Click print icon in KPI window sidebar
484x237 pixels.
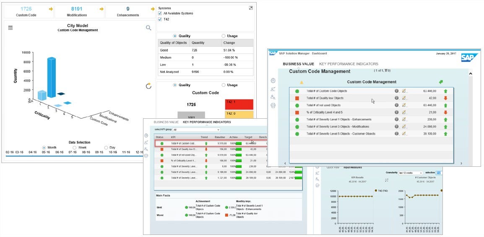[146, 156]
